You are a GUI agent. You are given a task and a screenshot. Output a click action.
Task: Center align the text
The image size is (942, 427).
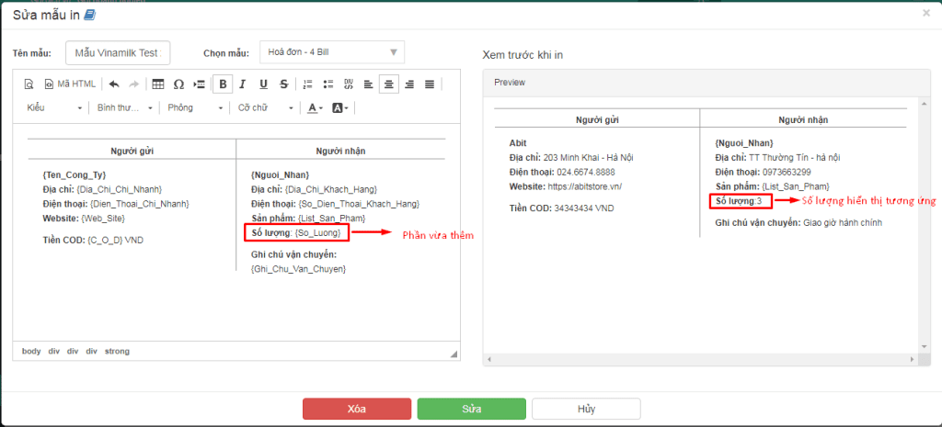coord(389,84)
